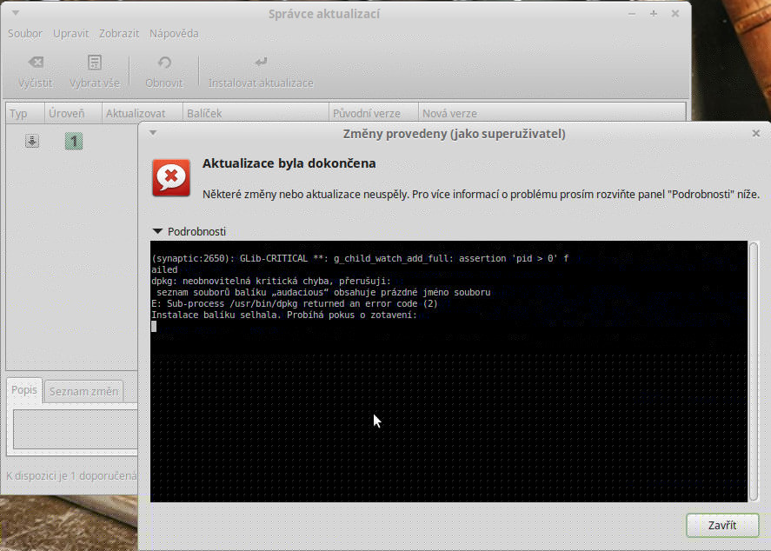
Task: Click the download type icon in update row
Action: point(32,141)
